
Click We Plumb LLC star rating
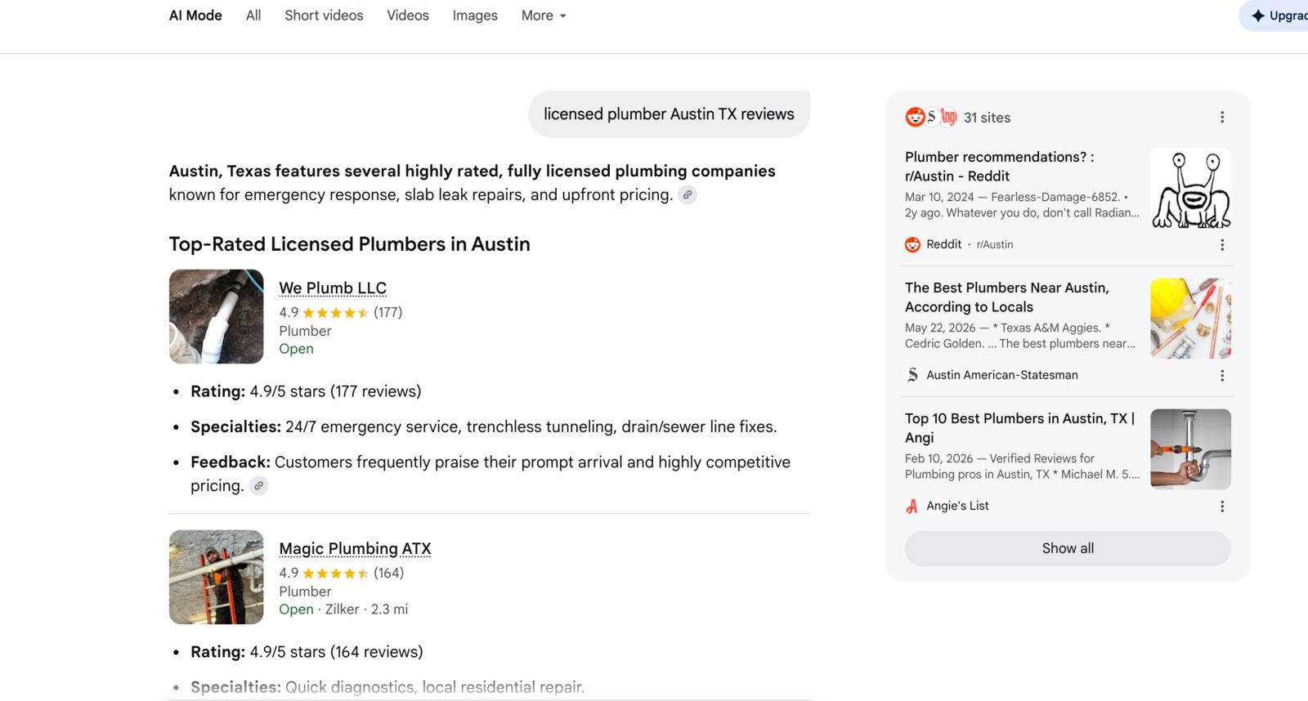pos(336,313)
